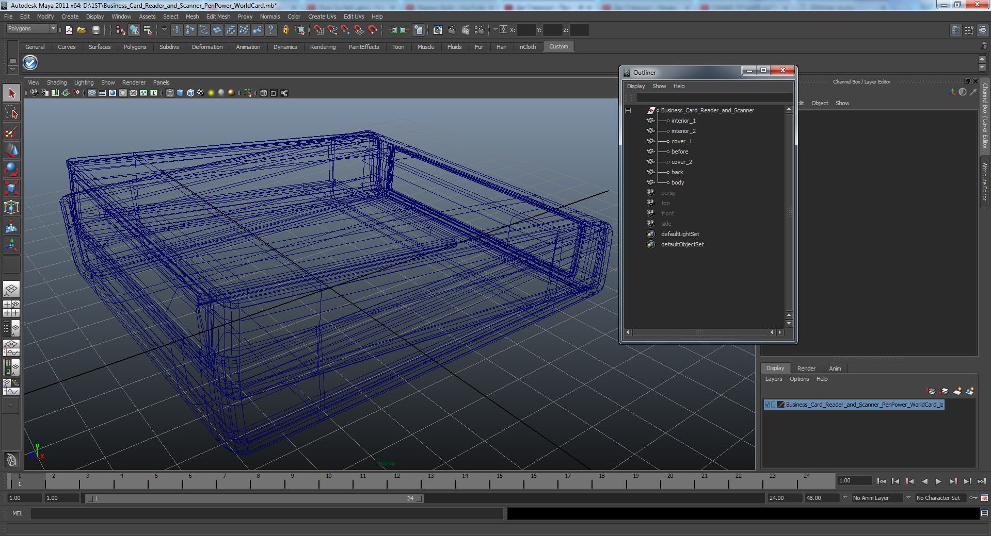Pick the Scale tool cube icon

(x=11, y=188)
